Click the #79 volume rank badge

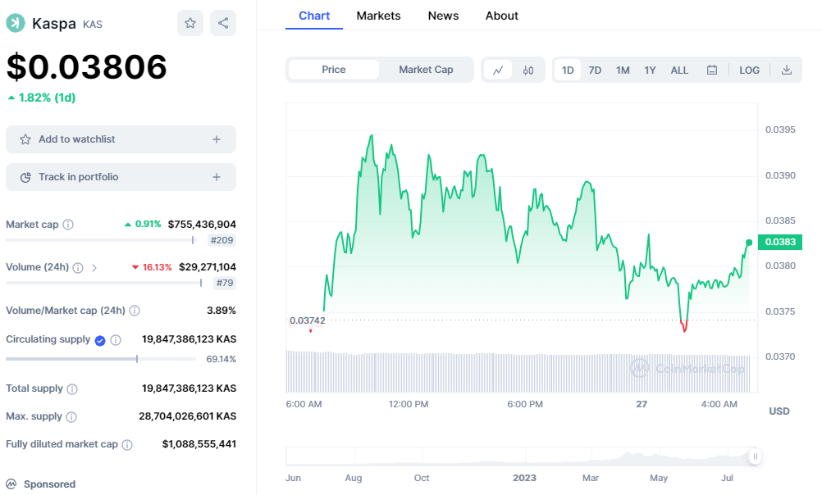[225, 283]
